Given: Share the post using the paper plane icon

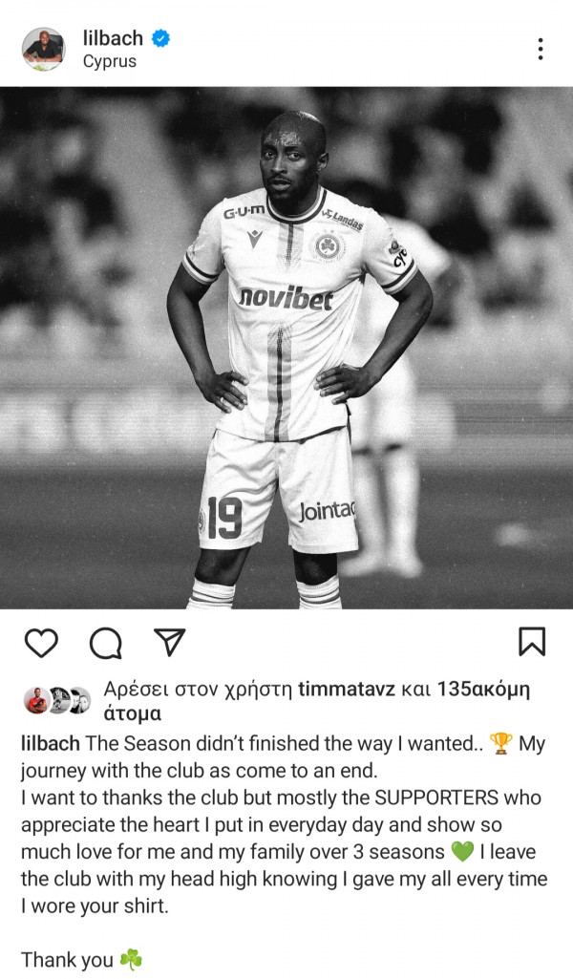Looking at the screenshot, I should pos(170,642).
